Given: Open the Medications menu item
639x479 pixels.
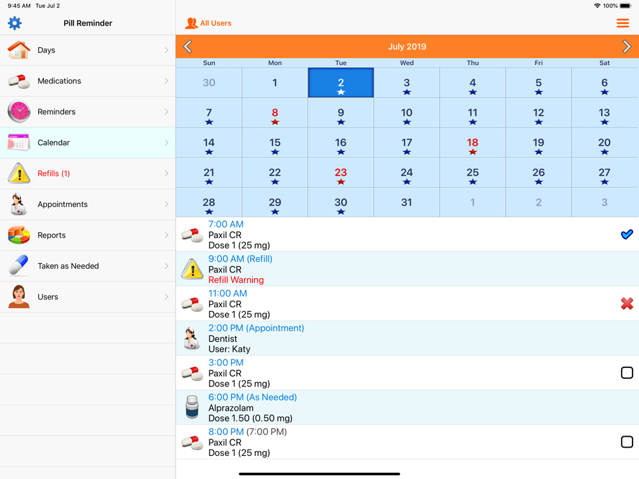Looking at the screenshot, I should (x=88, y=81).
